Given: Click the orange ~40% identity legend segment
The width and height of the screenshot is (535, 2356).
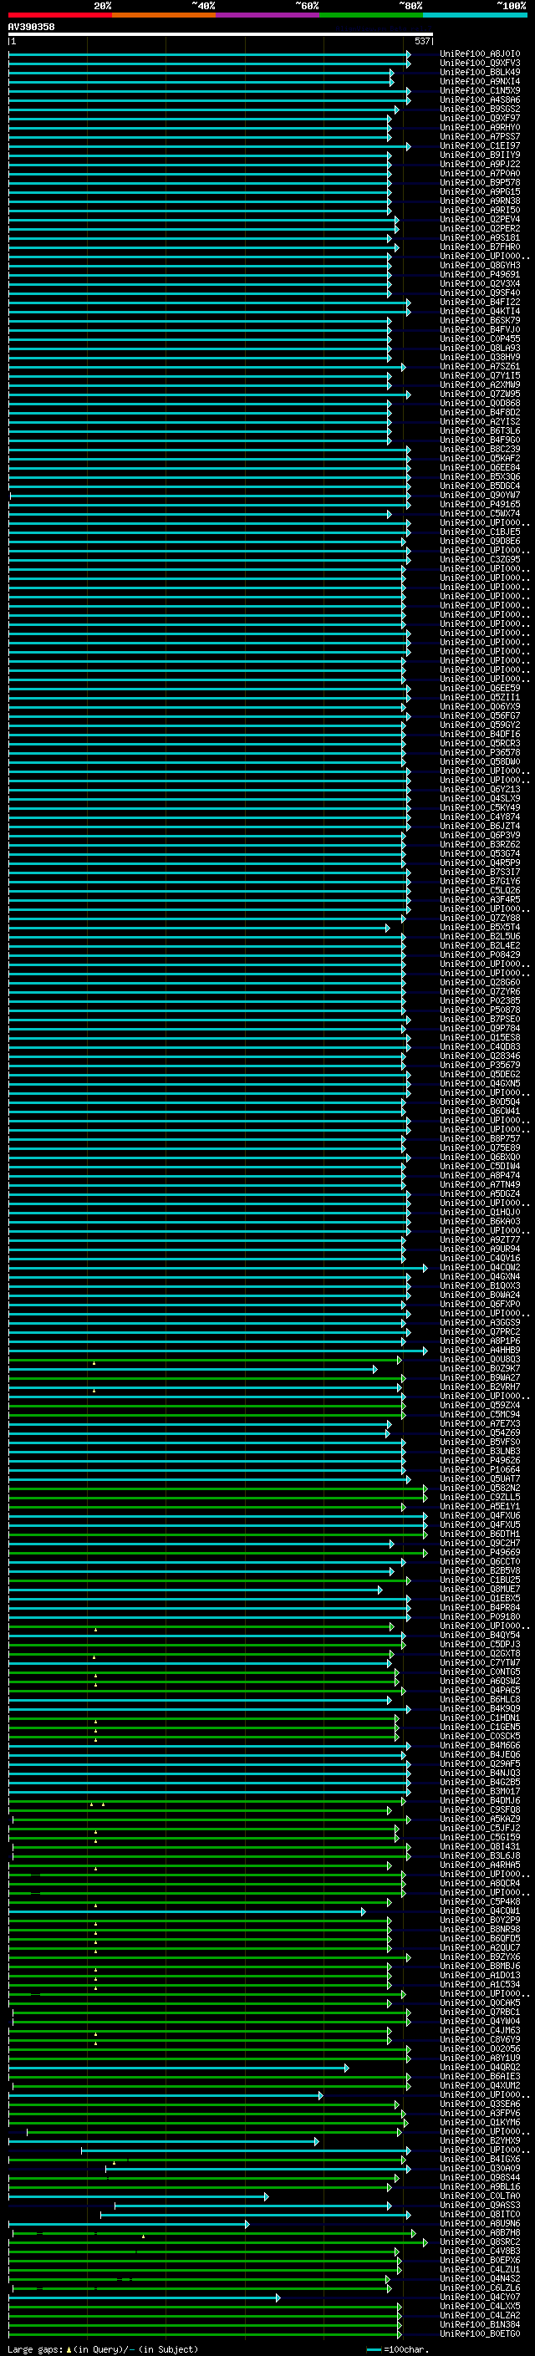Looking at the screenshot, I should point(164,15).
